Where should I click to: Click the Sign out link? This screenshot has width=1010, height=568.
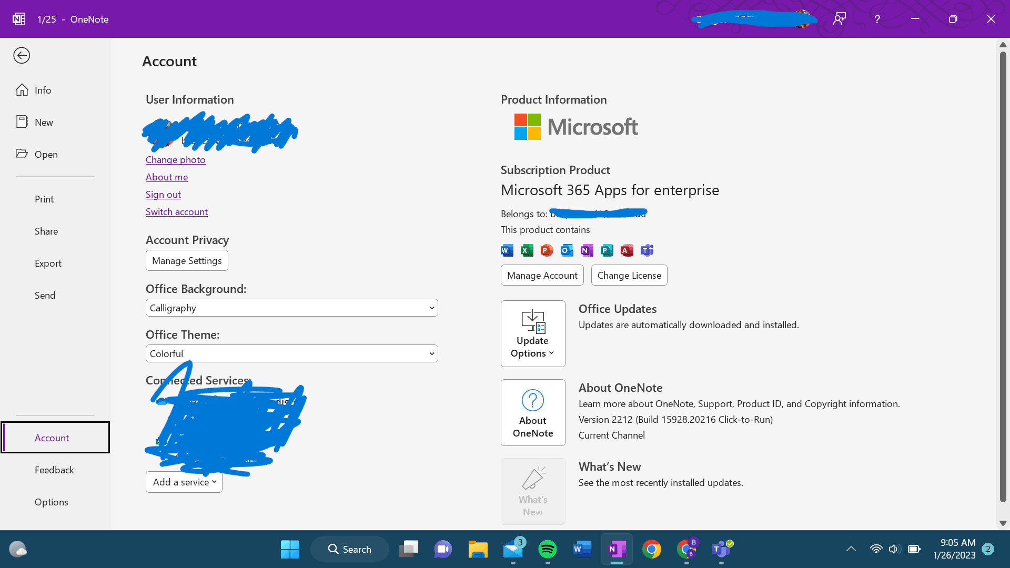click(x=163, y=194)
